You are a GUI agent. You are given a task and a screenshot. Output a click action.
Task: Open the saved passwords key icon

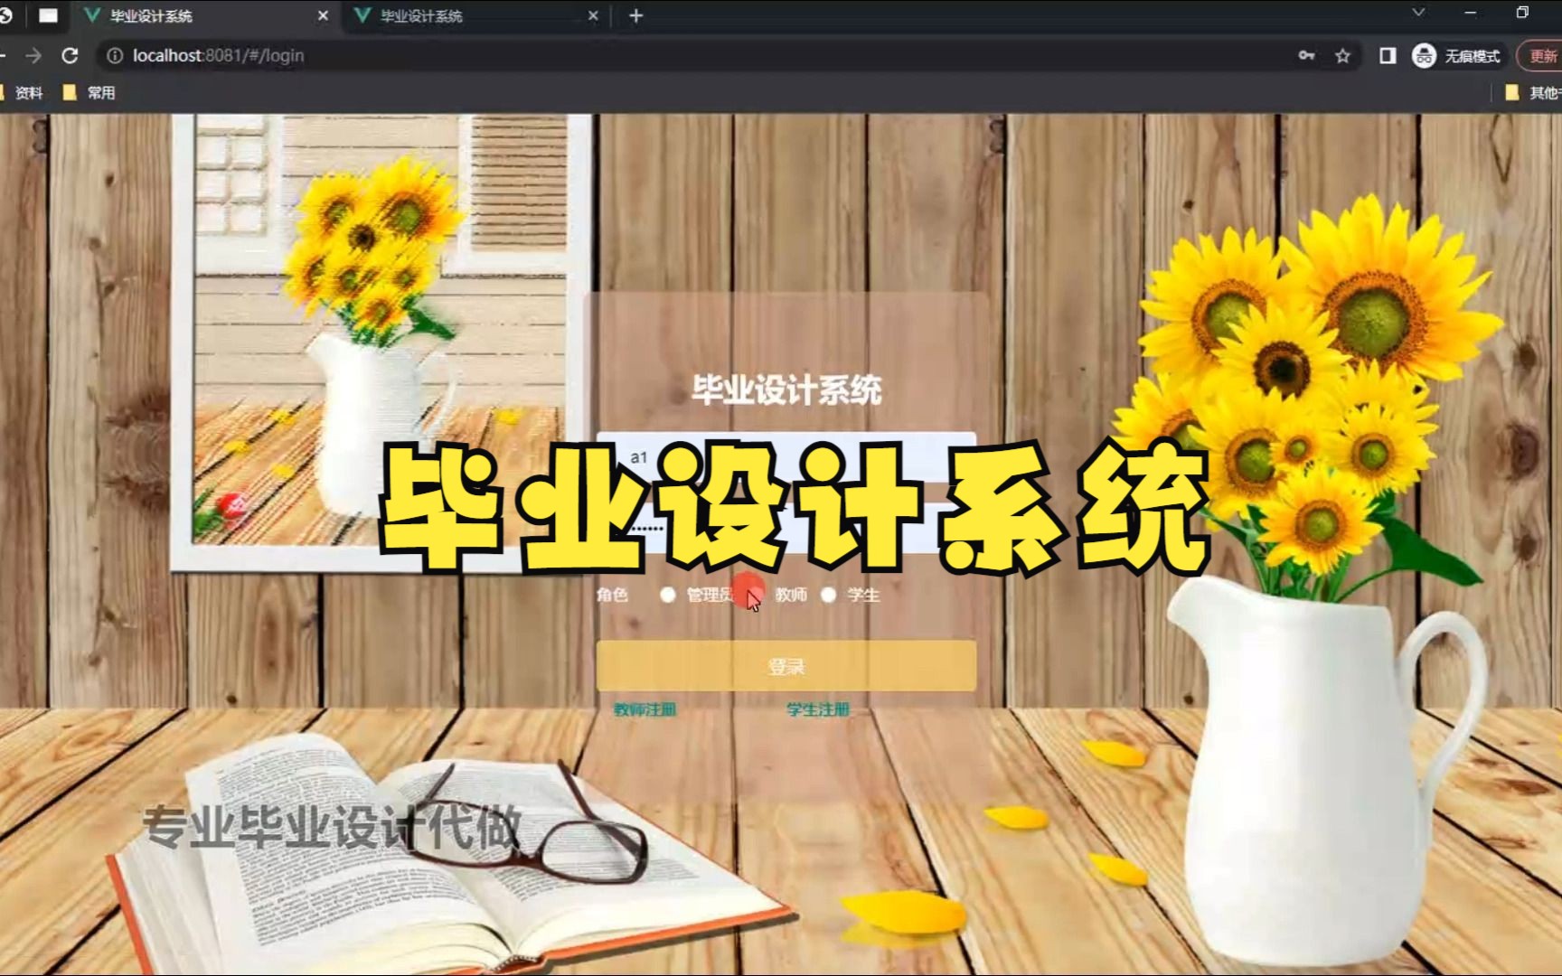point(1308,55)
